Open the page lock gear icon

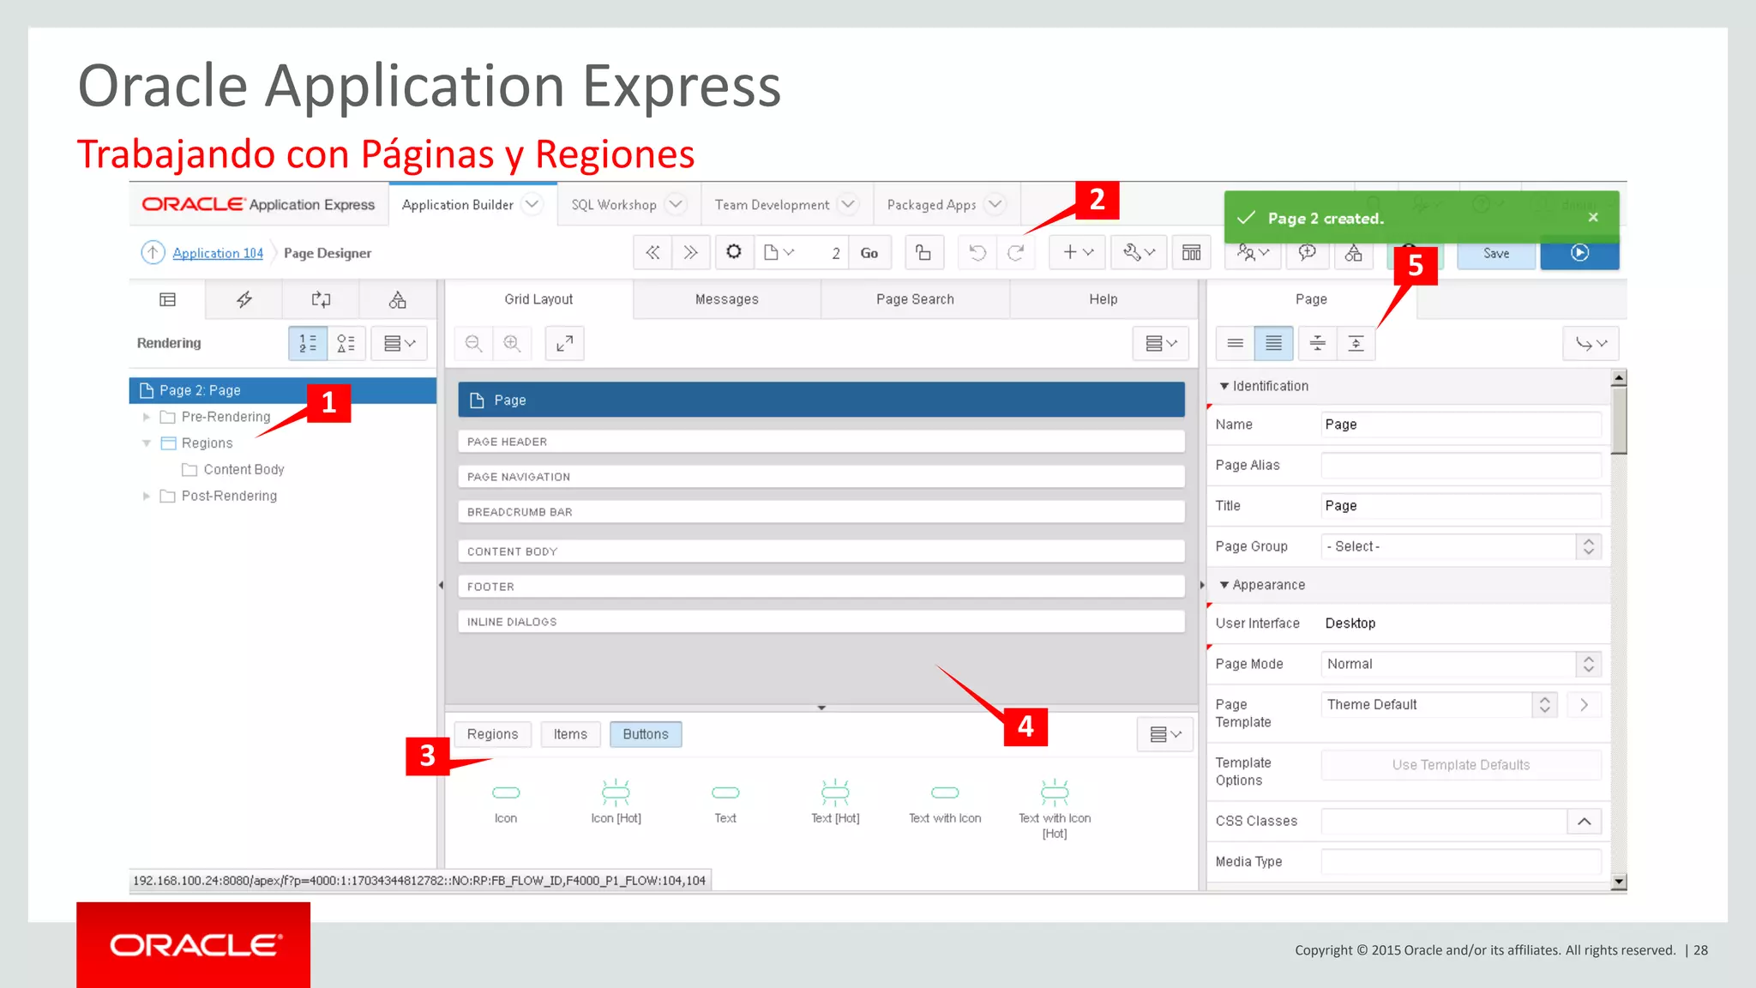[734, 252]
